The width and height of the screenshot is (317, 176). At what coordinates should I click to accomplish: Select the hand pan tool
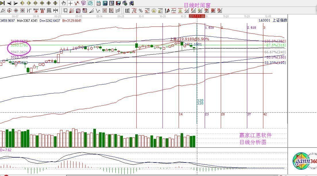click(63, 3)
